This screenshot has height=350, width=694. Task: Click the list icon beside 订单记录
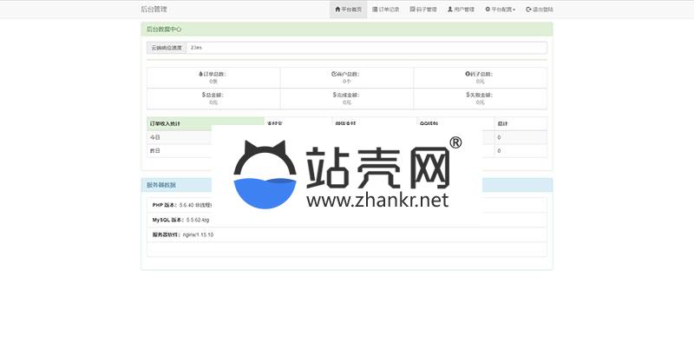pos(375,10)
